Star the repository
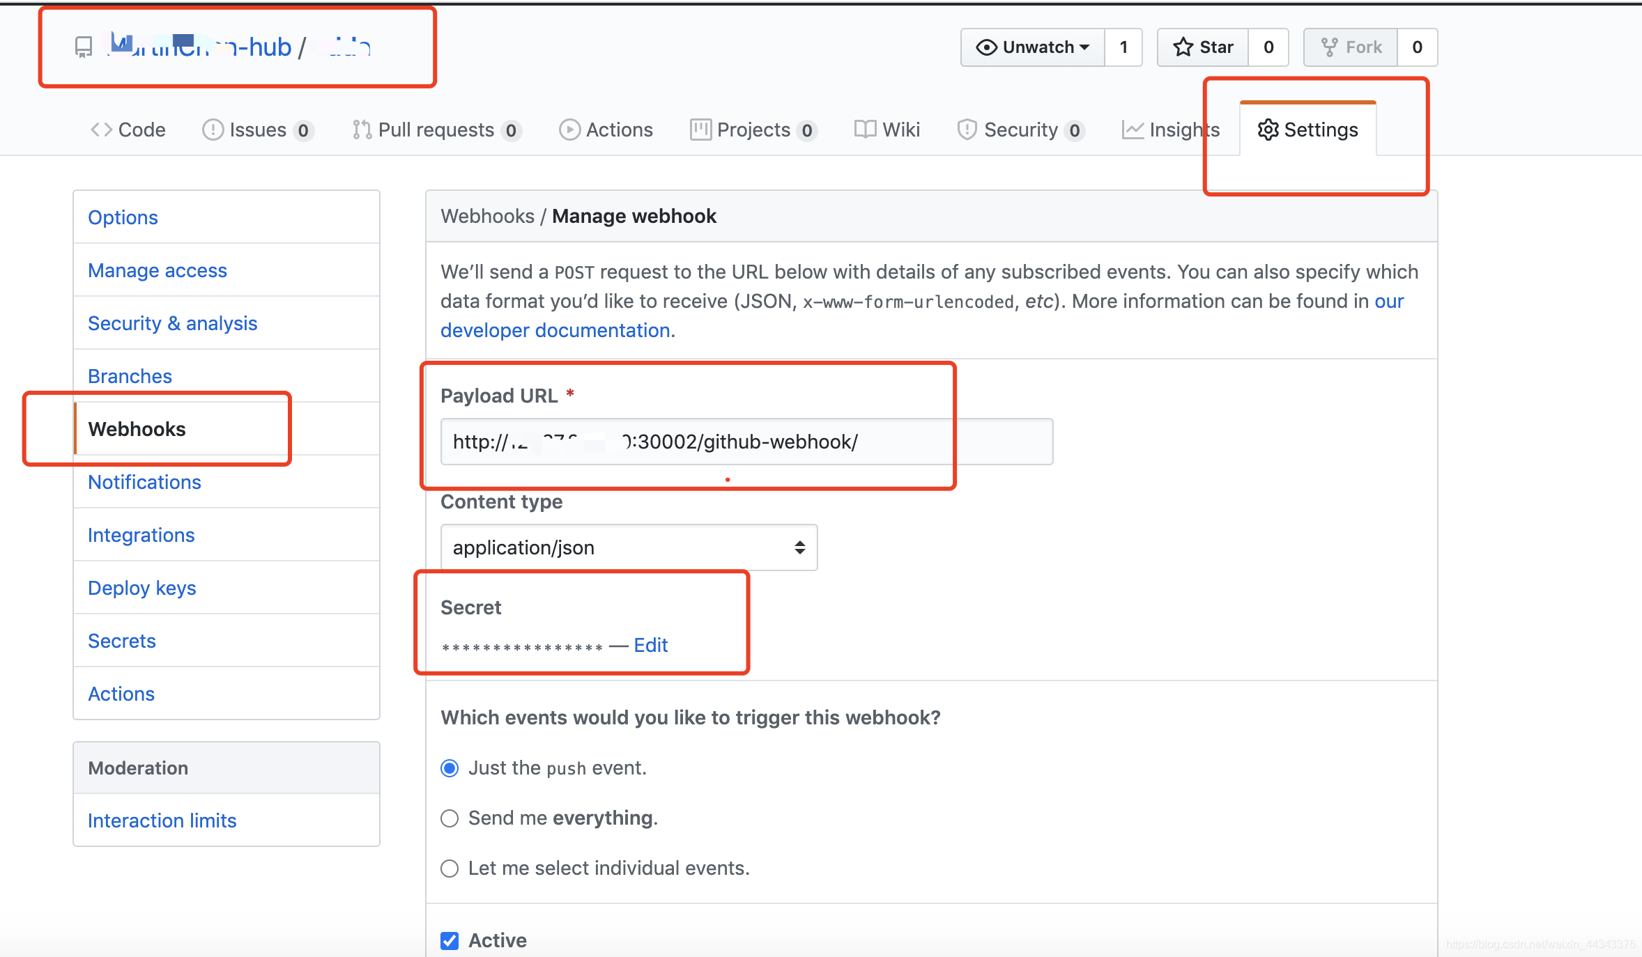The height and width of the screenshot is (957, 1642). point(1203,47)
